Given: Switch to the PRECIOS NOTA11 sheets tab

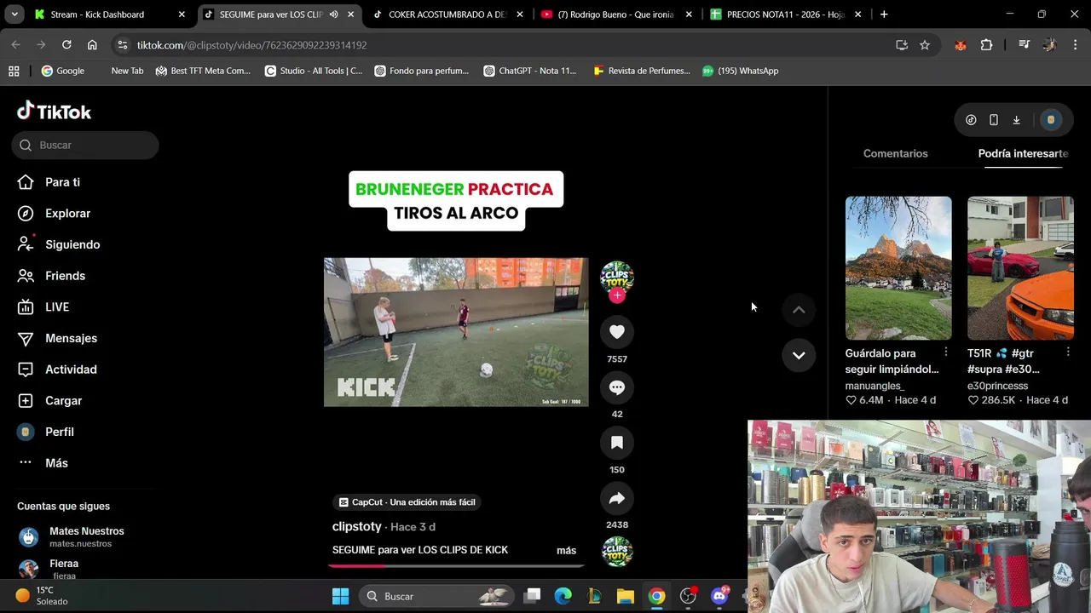Looking at the screenshot, I should point(785,14).
